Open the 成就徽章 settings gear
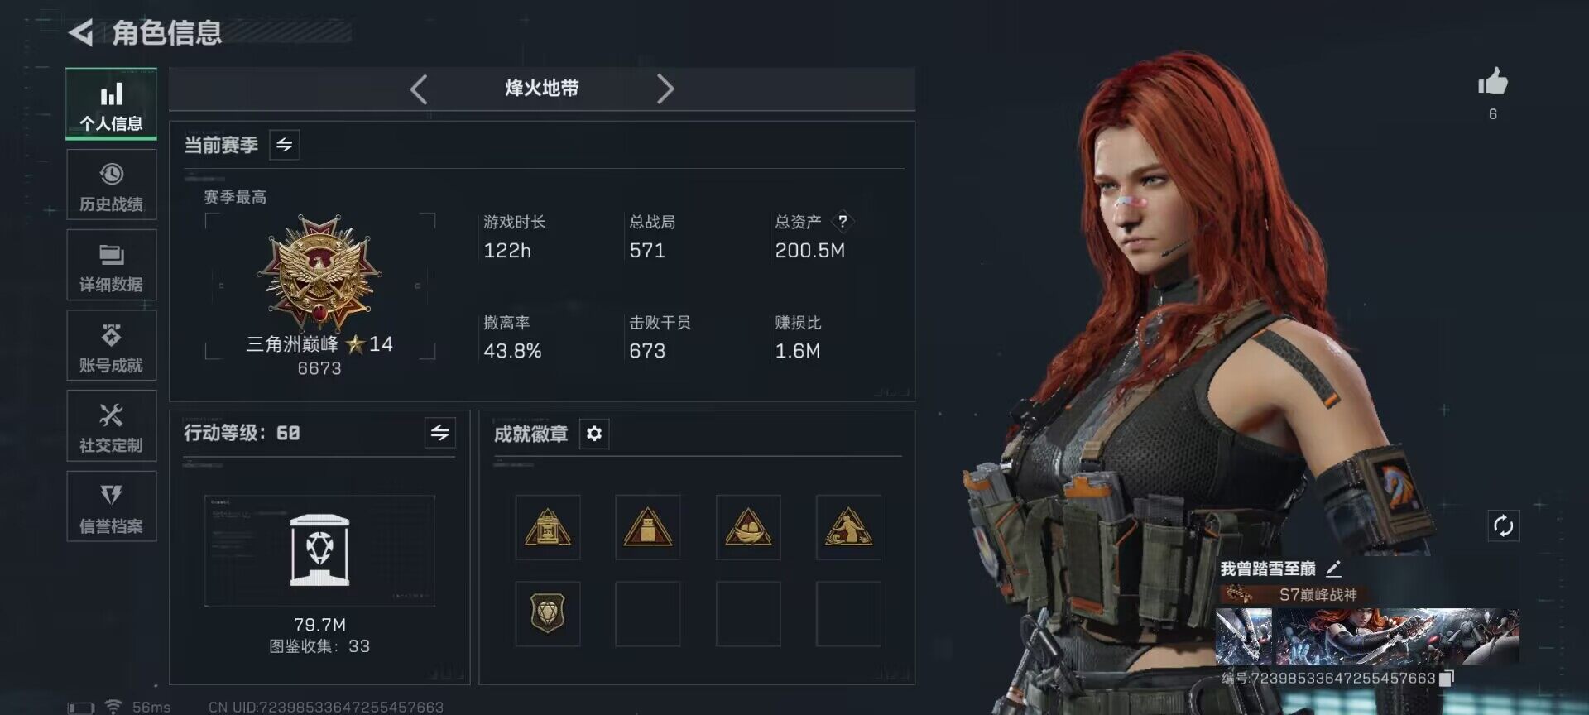 tap(594, 434)
